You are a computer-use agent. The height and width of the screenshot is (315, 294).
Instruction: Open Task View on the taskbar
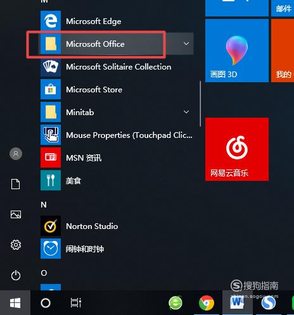[76, 303]
